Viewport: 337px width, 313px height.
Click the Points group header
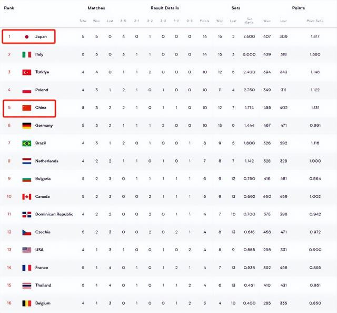click(x=299, y=8)
